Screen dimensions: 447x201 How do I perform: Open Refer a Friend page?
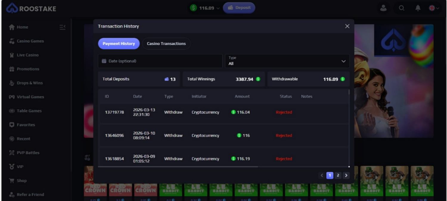click(x=30, y=194)
